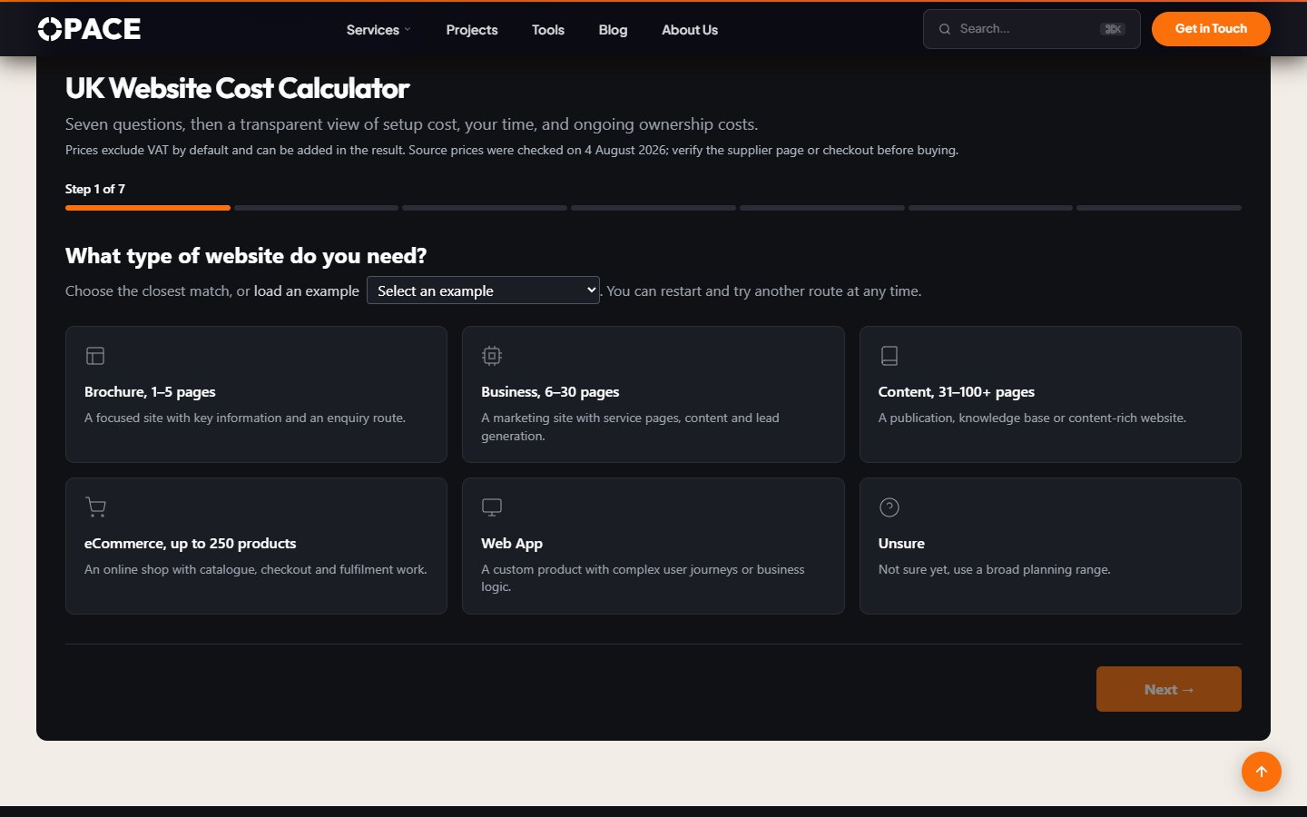Choose the Unsure option
Screen dimensions: 1307x817
coord(1050,546)
